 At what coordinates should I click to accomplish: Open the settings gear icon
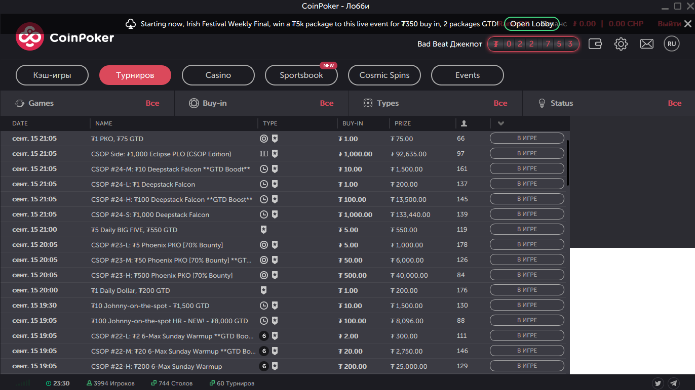pyautogui.click(x=621, y=44)
